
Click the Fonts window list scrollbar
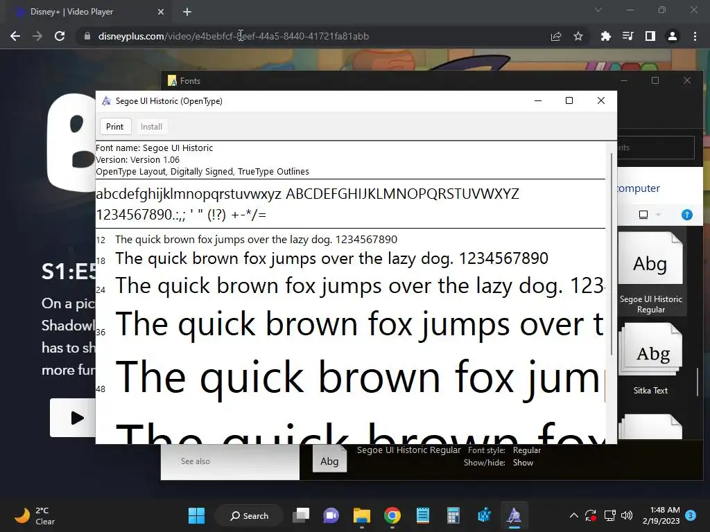tap(698, 382)
